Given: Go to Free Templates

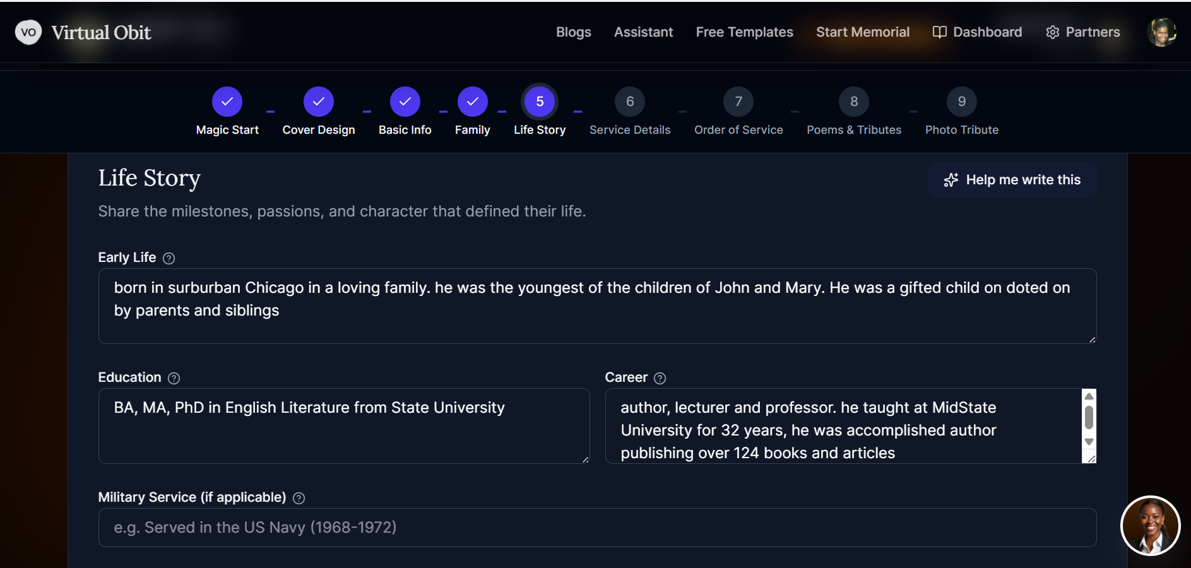Looking at the screenshot, I should click(x=744, y=32).
